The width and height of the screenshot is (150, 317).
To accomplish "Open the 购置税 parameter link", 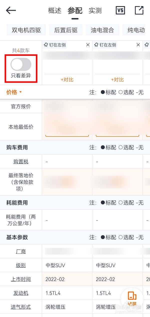I will pyautogui.click(x=21, y=162).
